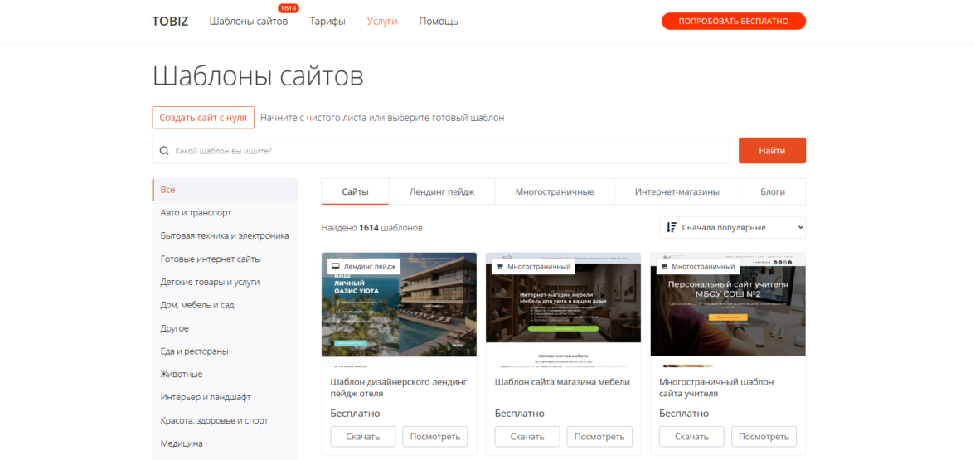Open the Сначала популярные sort dropdown
The image size is (975, 460).
(733, 227)
